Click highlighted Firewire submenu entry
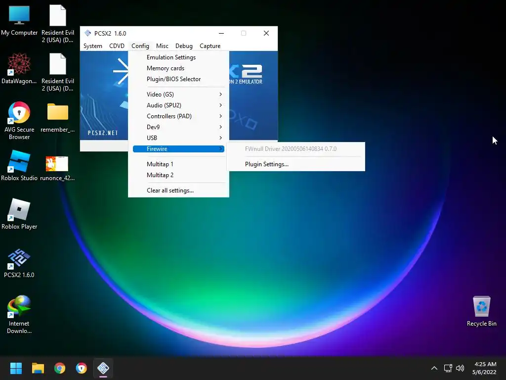Image resolution: width=506 pixels, height=380 pixels. coord(178,149)
